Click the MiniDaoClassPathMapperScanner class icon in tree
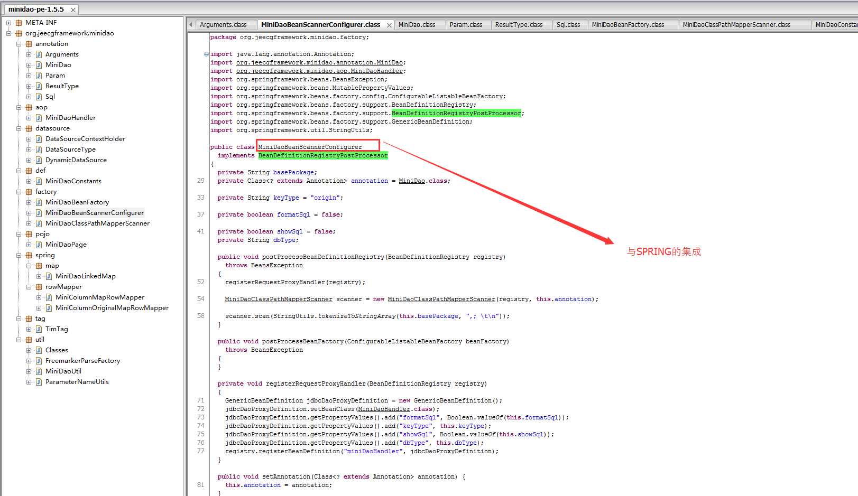Viewport: 858px width, 496px height. tap(39, 223)
